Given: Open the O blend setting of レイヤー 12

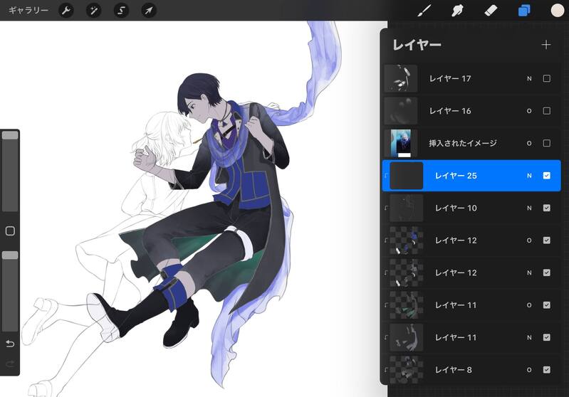Looking at the screenshot, I should pyautogui.click(x=529, y=240).
